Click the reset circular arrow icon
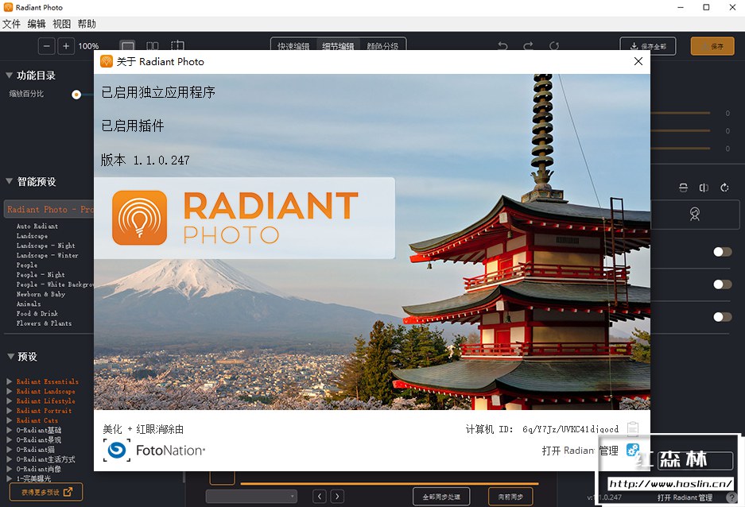 coord(554,46)
